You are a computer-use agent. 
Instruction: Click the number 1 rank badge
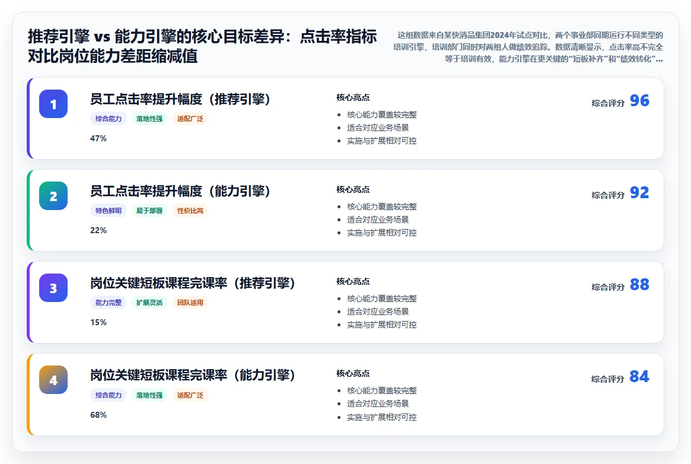pos(53,104)
